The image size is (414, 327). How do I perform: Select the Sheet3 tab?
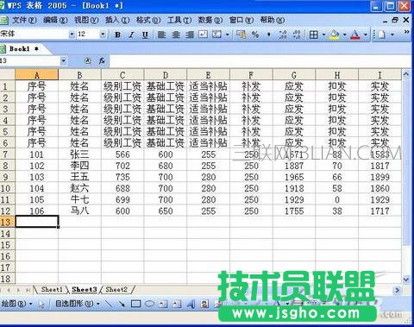[x=84, y=289]
